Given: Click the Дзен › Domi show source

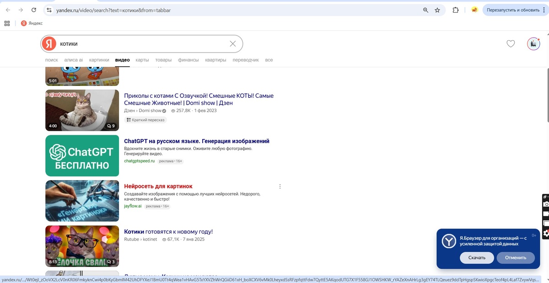Looking at the screenshot, I should tap(145, 111).
